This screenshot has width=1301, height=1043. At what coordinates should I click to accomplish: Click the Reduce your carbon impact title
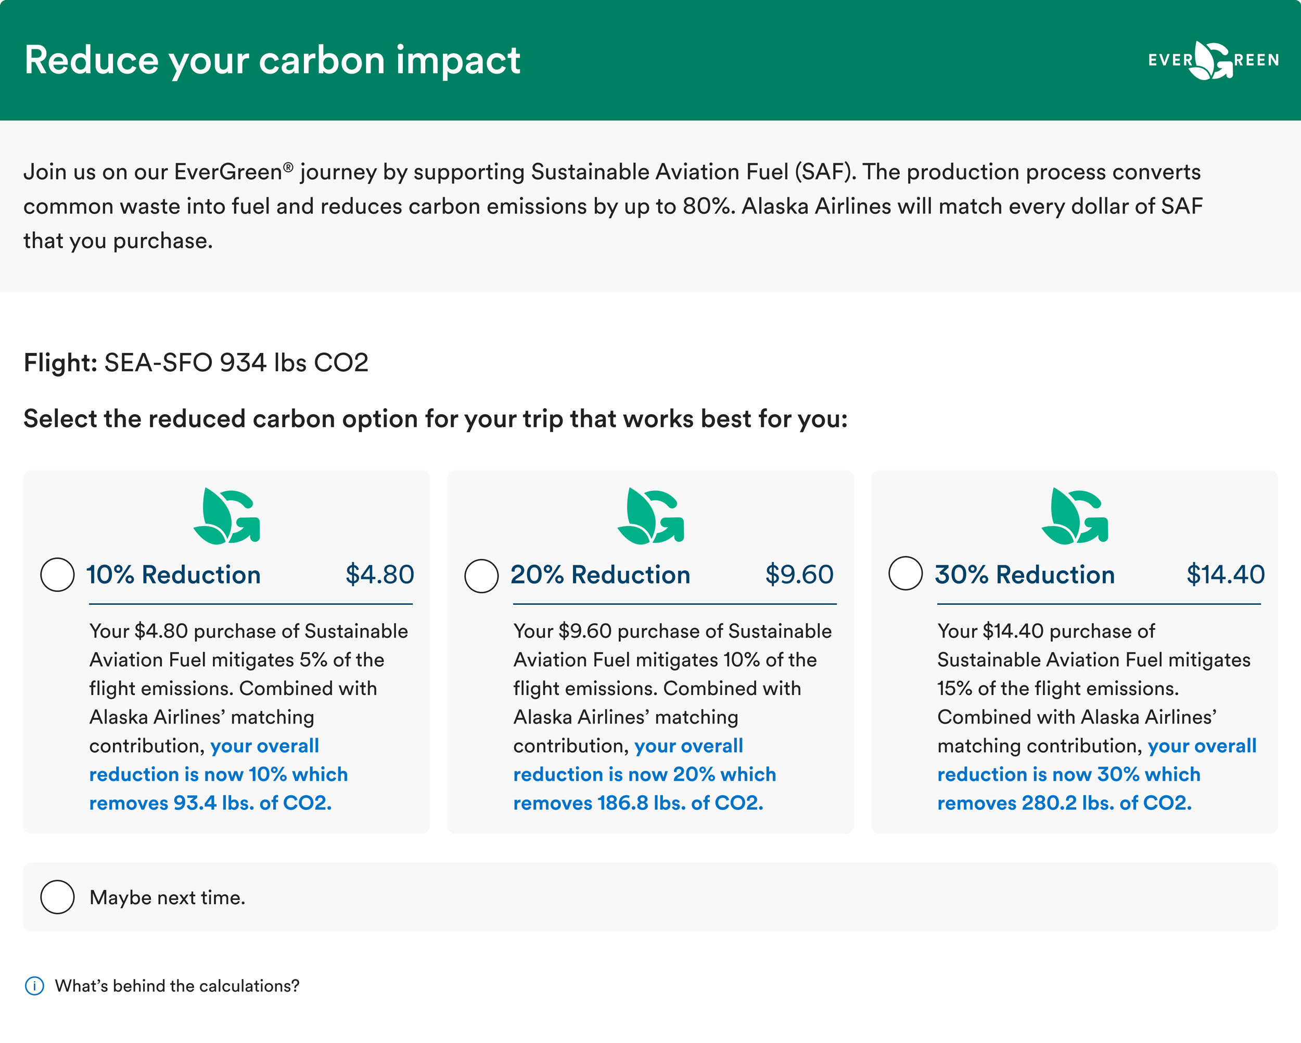(272, 61)
